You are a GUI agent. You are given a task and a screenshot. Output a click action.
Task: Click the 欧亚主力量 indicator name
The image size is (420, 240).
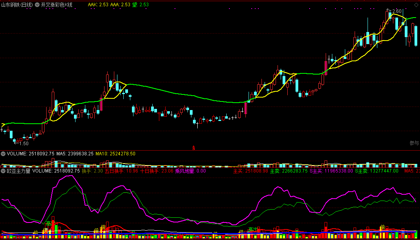coord(18,171)
